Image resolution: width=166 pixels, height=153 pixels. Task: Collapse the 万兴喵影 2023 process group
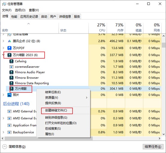[4, 55]
